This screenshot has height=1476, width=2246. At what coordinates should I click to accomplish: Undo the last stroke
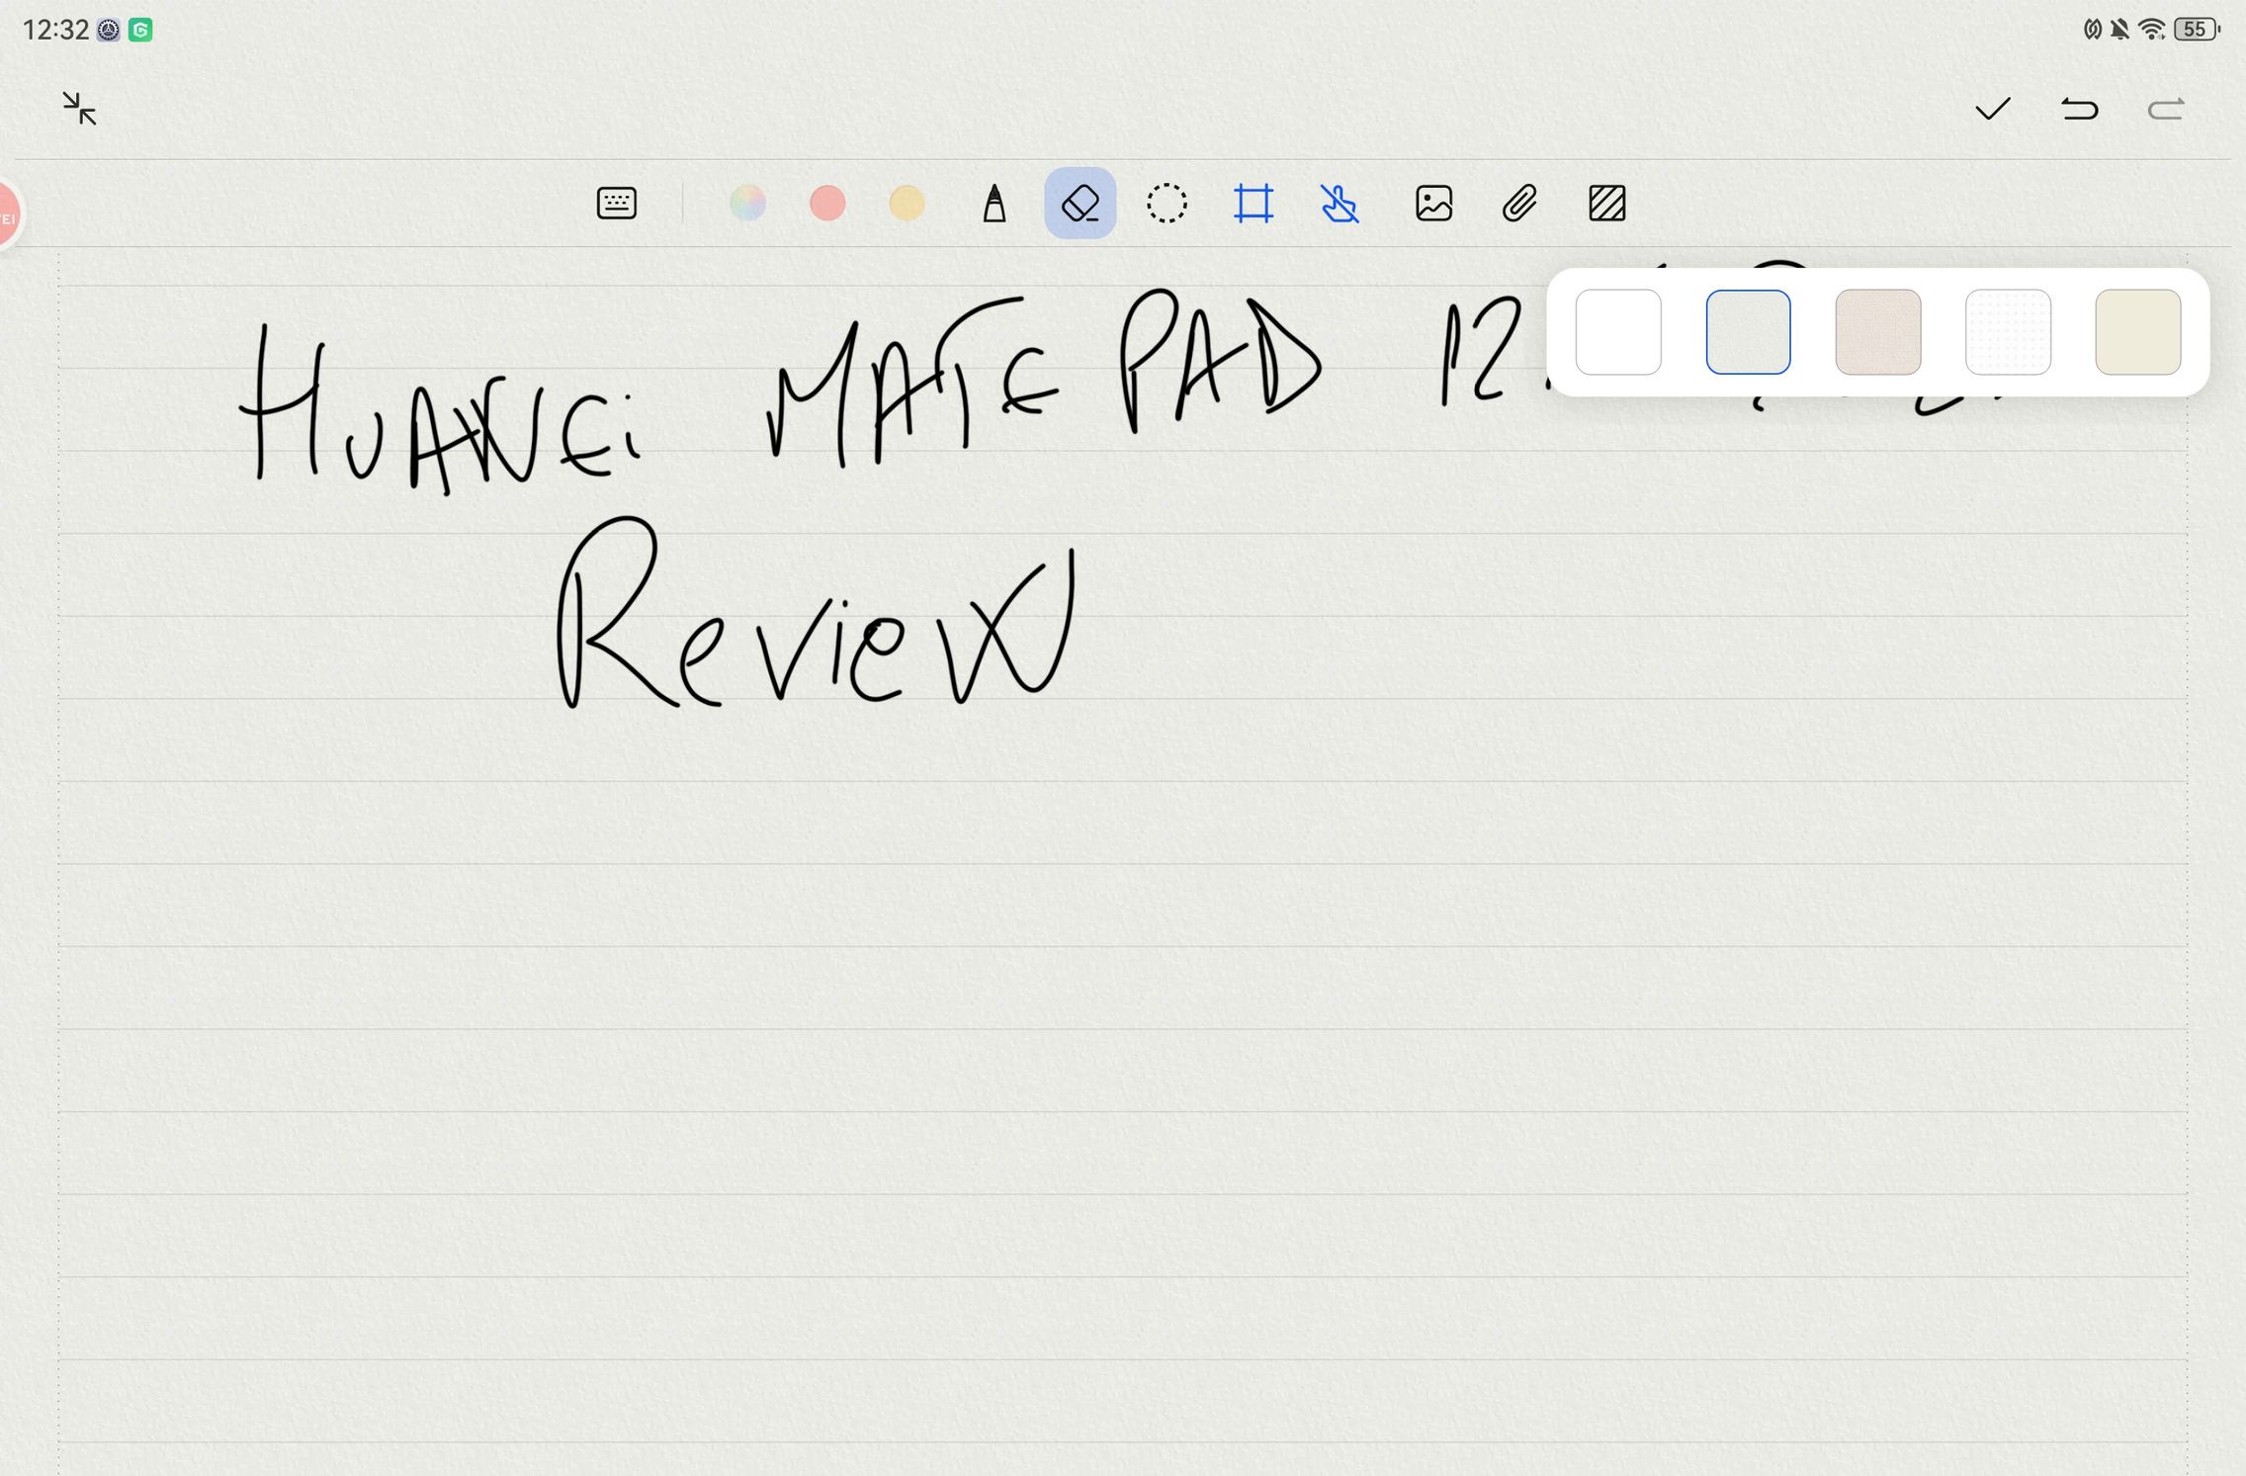click(2079, 109)
